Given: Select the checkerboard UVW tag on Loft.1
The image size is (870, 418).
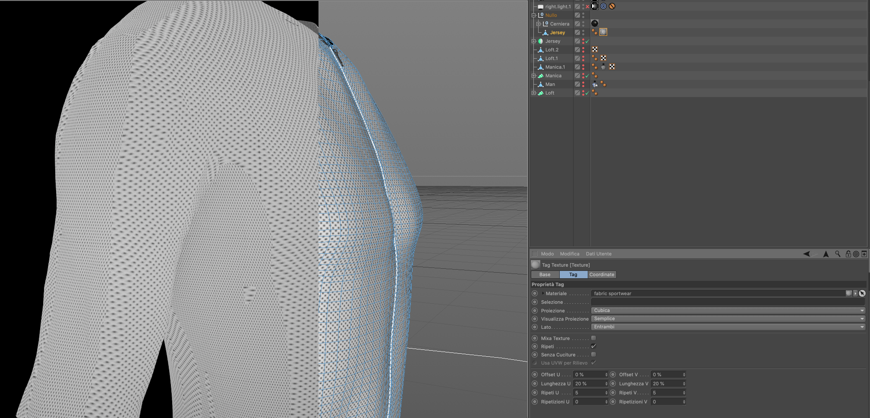Looking at the screenshot, I should tap(603, 58).
